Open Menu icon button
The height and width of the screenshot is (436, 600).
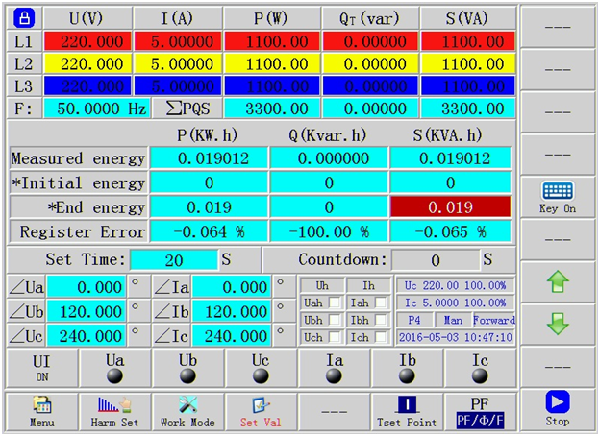pos(41,412)
